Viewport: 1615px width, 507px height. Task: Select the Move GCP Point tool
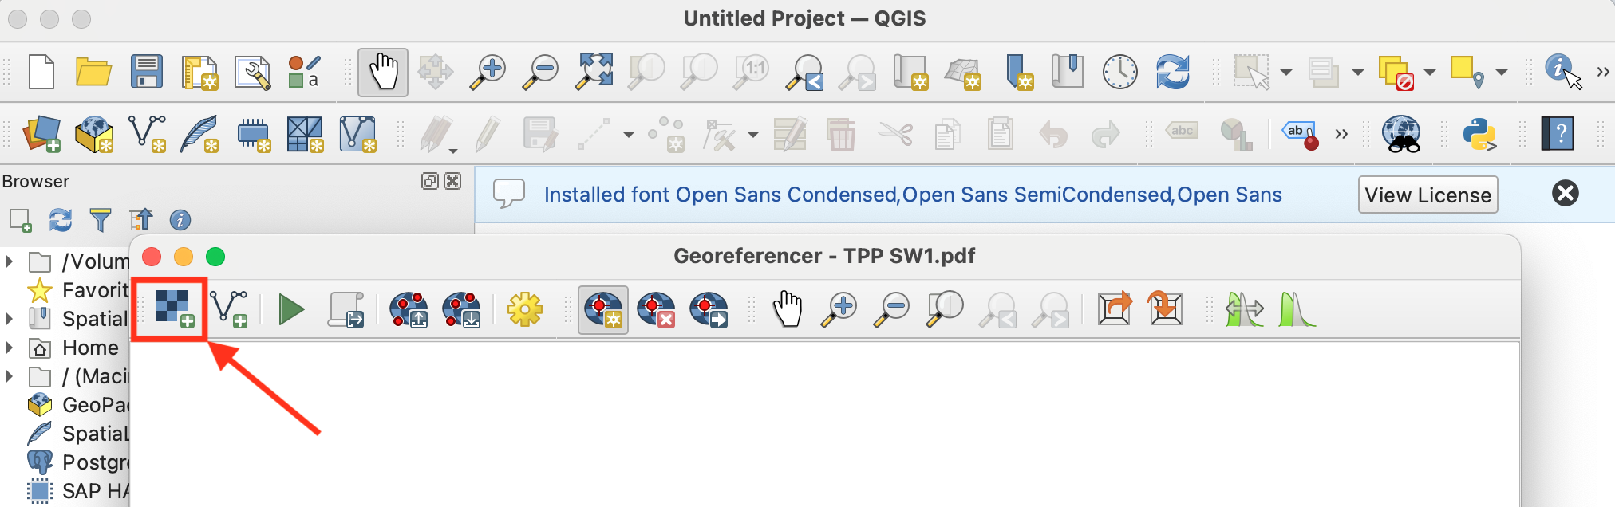click(x=709, y=309)
